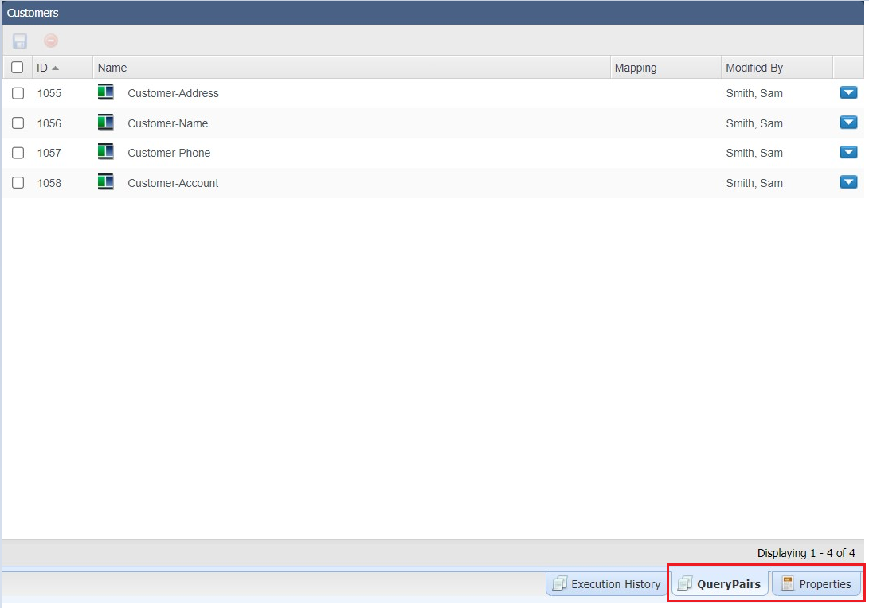The height and width of the screenshot is (608, 869).
Task: Open the dropdown arrow on the Customer-Name row
Action: [x=848, y=123]
